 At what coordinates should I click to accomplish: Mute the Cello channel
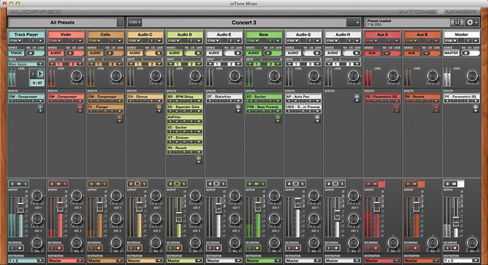(x=99, y=184)
